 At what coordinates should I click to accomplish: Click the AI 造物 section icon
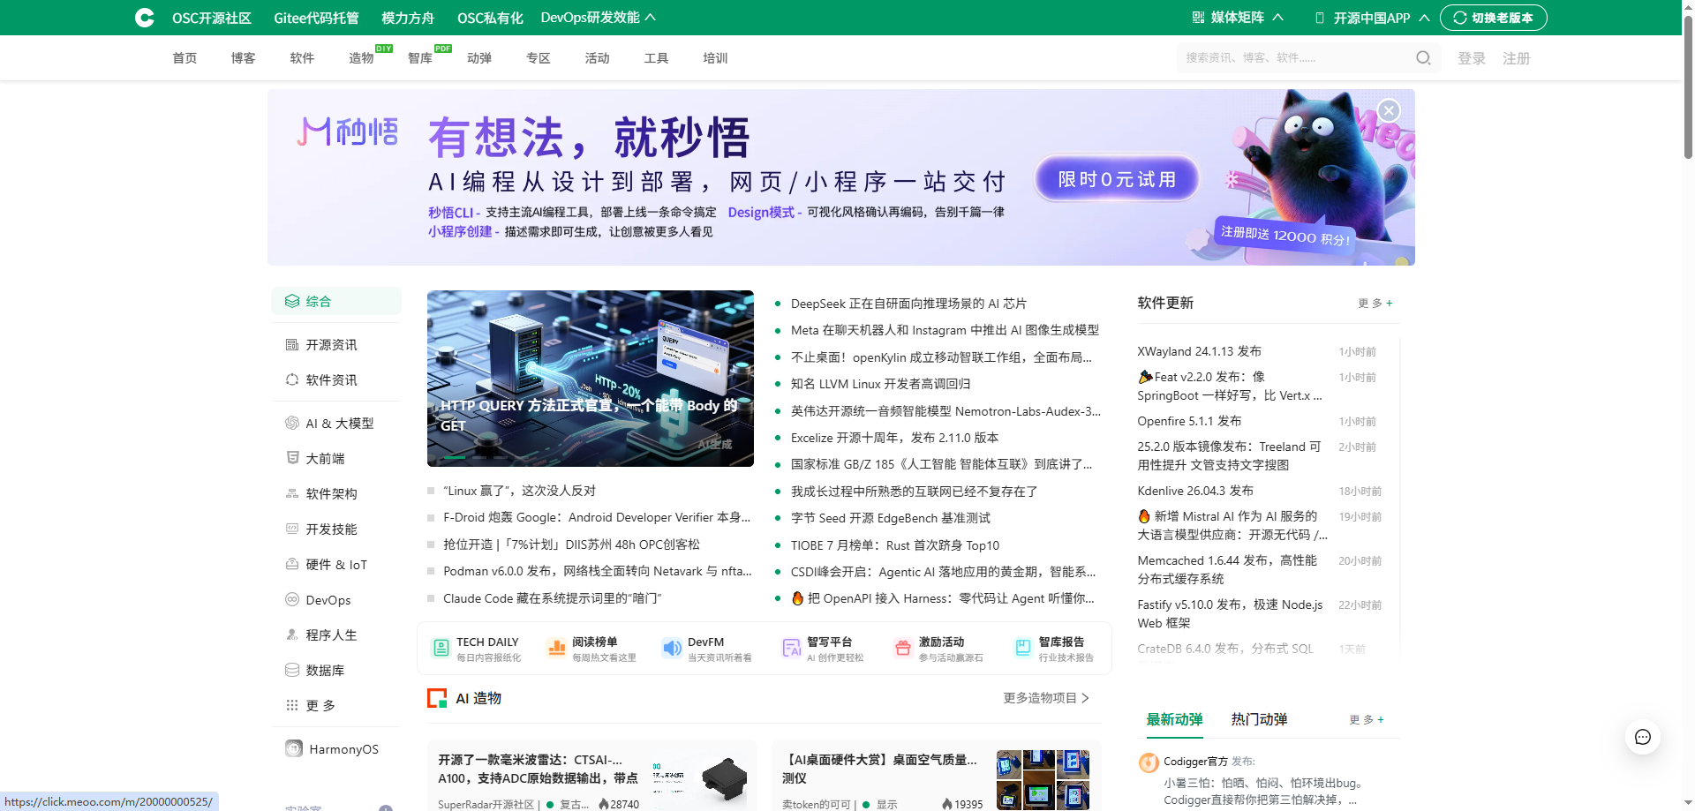point(437,698)
